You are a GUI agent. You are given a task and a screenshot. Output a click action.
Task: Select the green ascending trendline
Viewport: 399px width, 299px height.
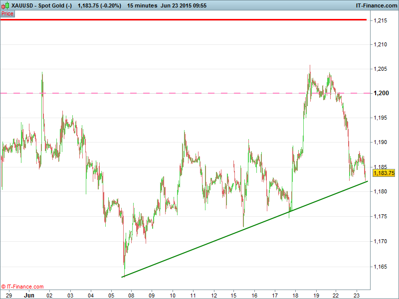[x=244, y=229]
